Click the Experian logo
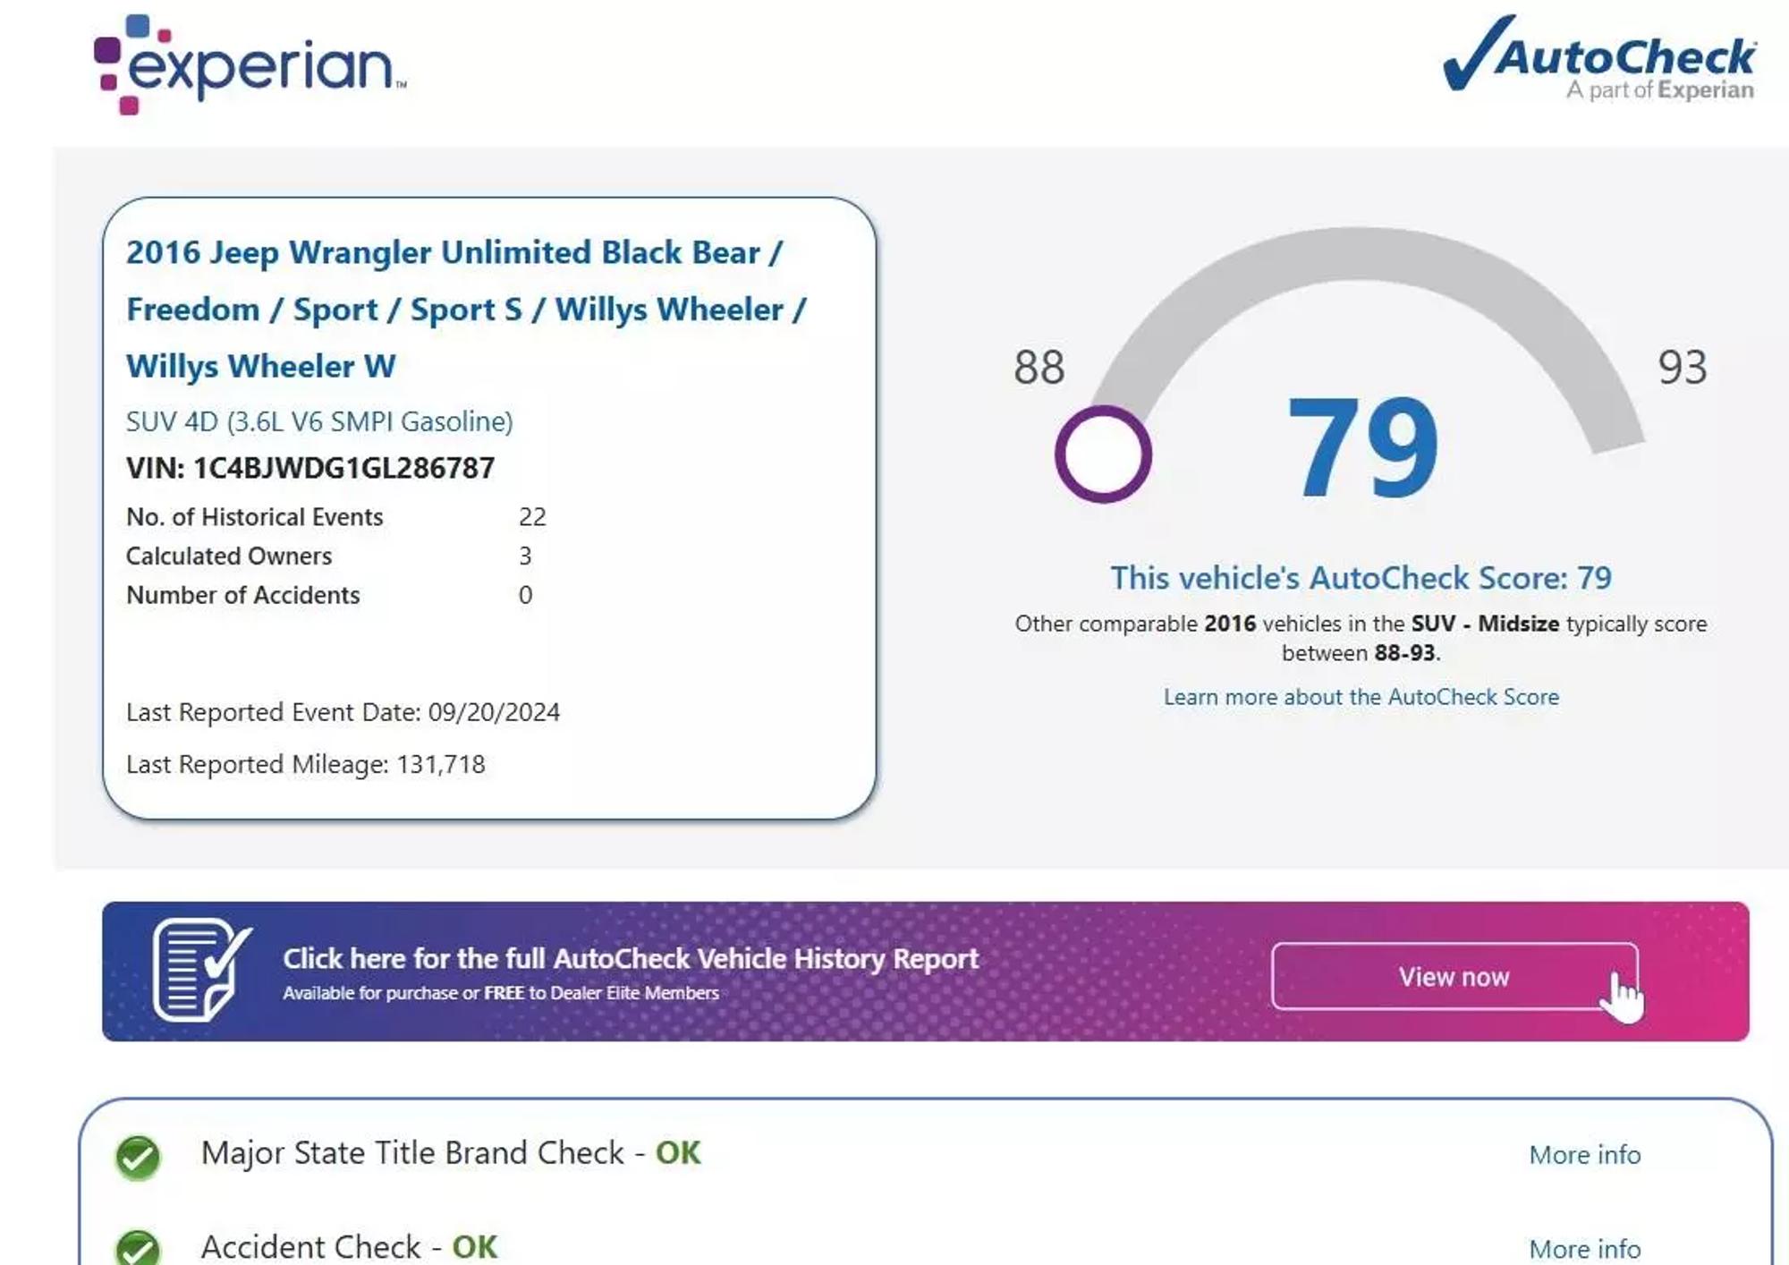This screenshot has height=1265, width=1789. pos(250,64)
